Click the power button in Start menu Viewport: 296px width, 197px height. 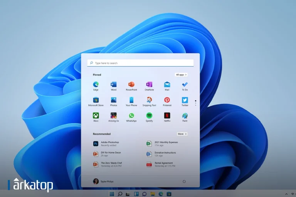point(184,181)
